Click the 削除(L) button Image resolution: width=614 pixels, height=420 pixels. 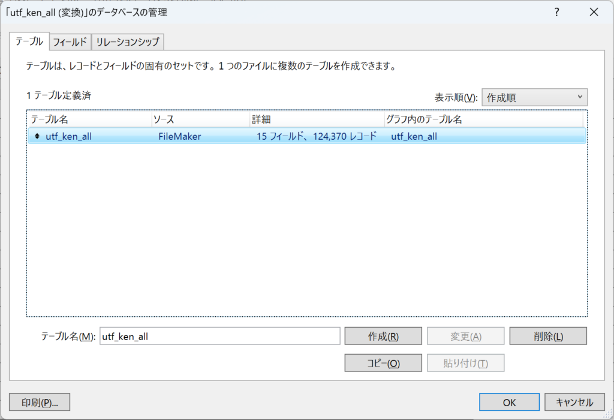pyautogui.click(x=548, y=336)
